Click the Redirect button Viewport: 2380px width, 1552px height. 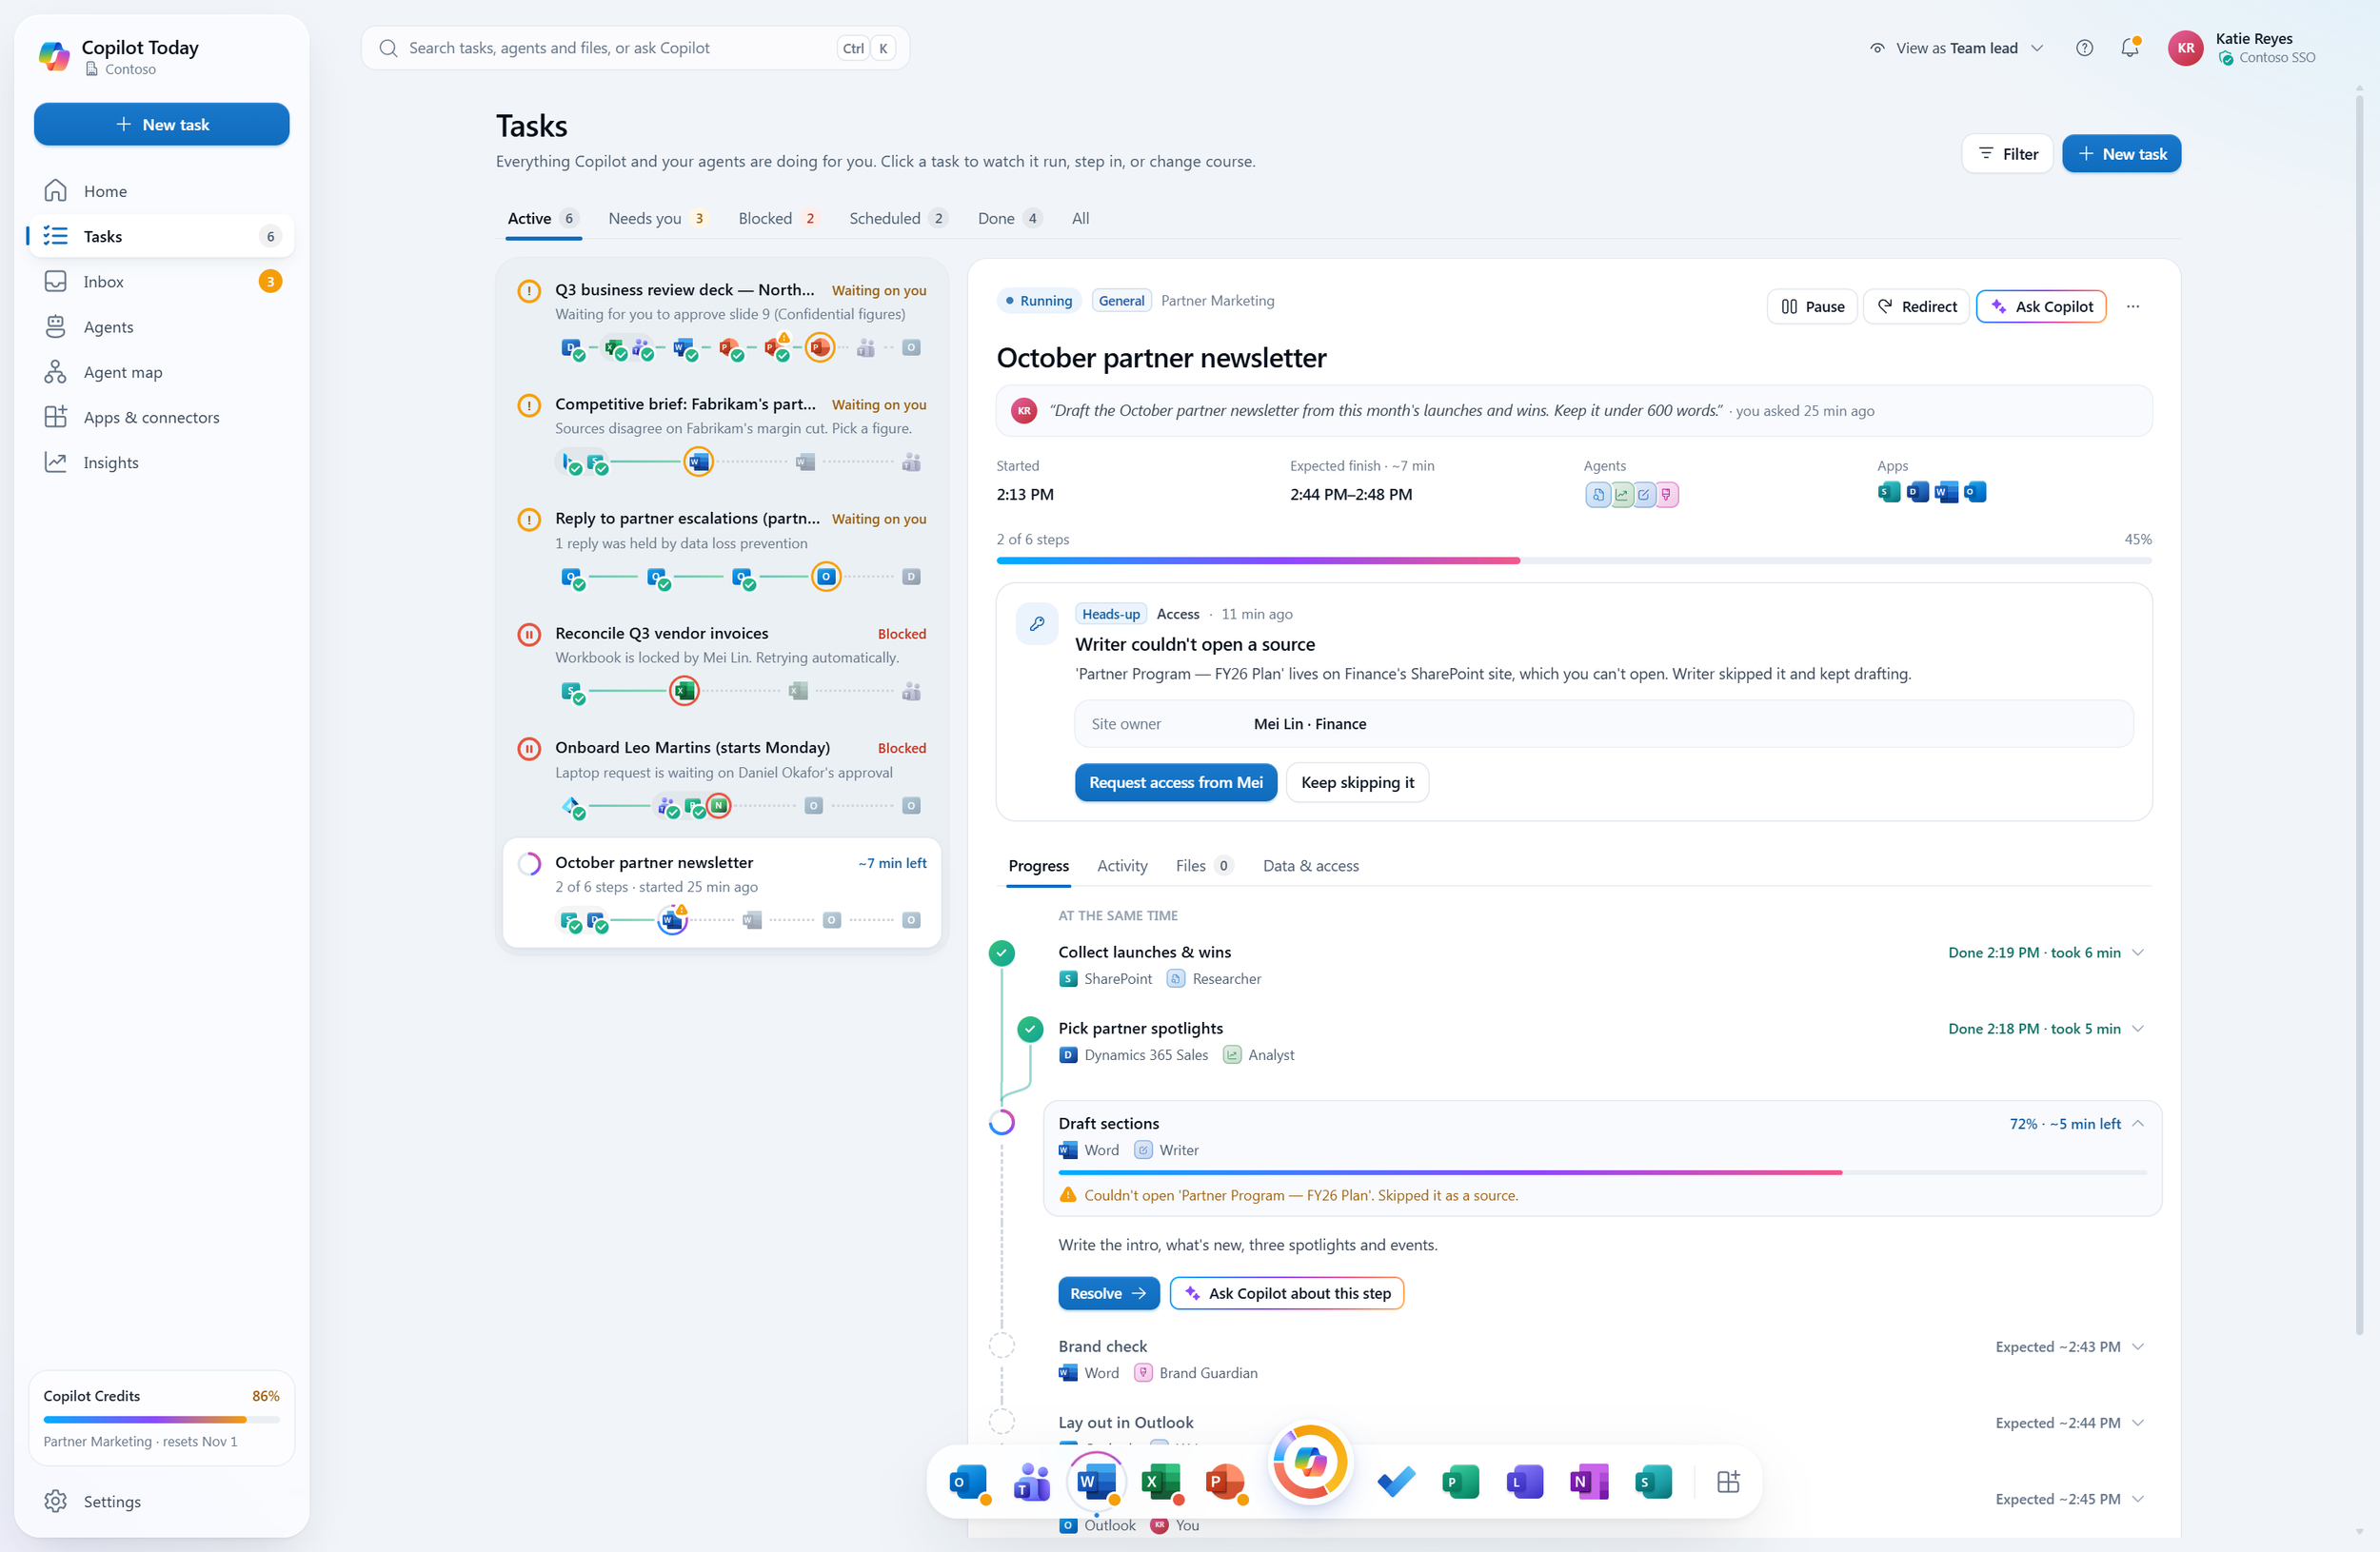pos(1916,306)
